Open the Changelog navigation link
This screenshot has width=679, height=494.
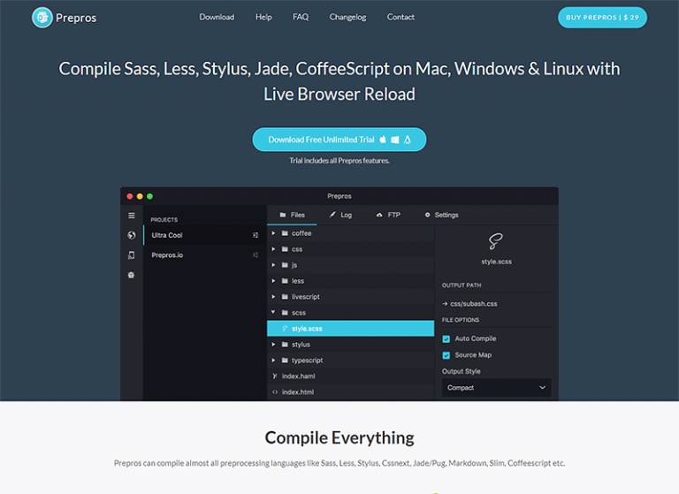[347, 17]
